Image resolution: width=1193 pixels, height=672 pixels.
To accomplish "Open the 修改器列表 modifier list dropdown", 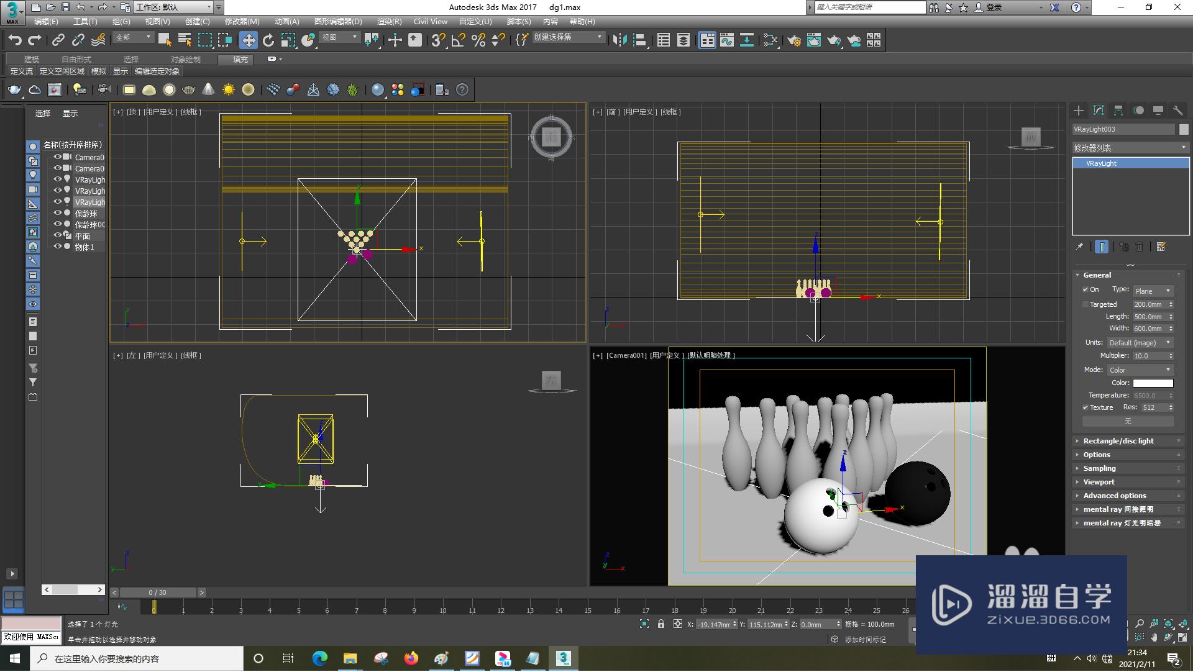I will coord(1130,148).
